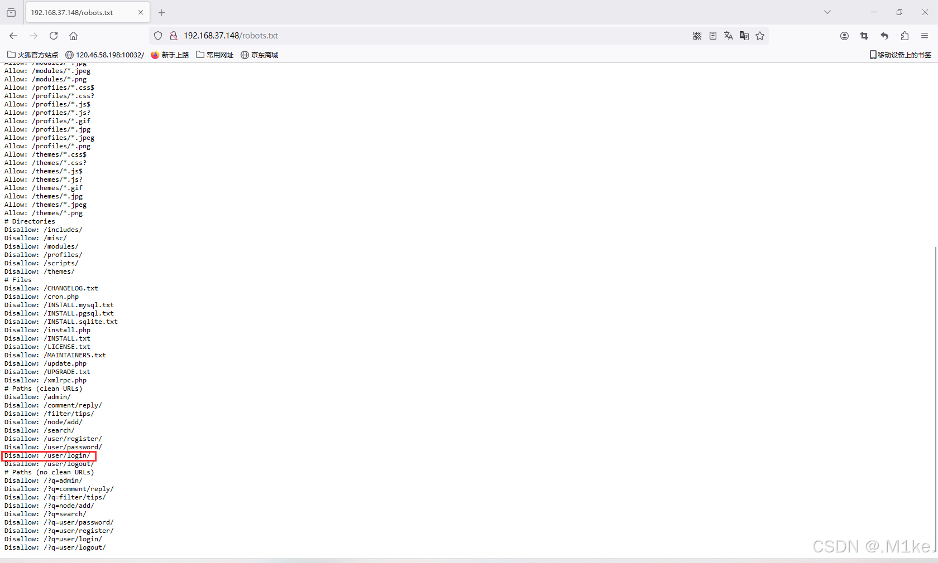
Task: Open the 120.46.58.198:10032 bookmark
Action: 104,55
